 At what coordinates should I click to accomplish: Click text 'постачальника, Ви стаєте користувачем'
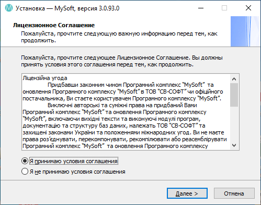[77, 98]
